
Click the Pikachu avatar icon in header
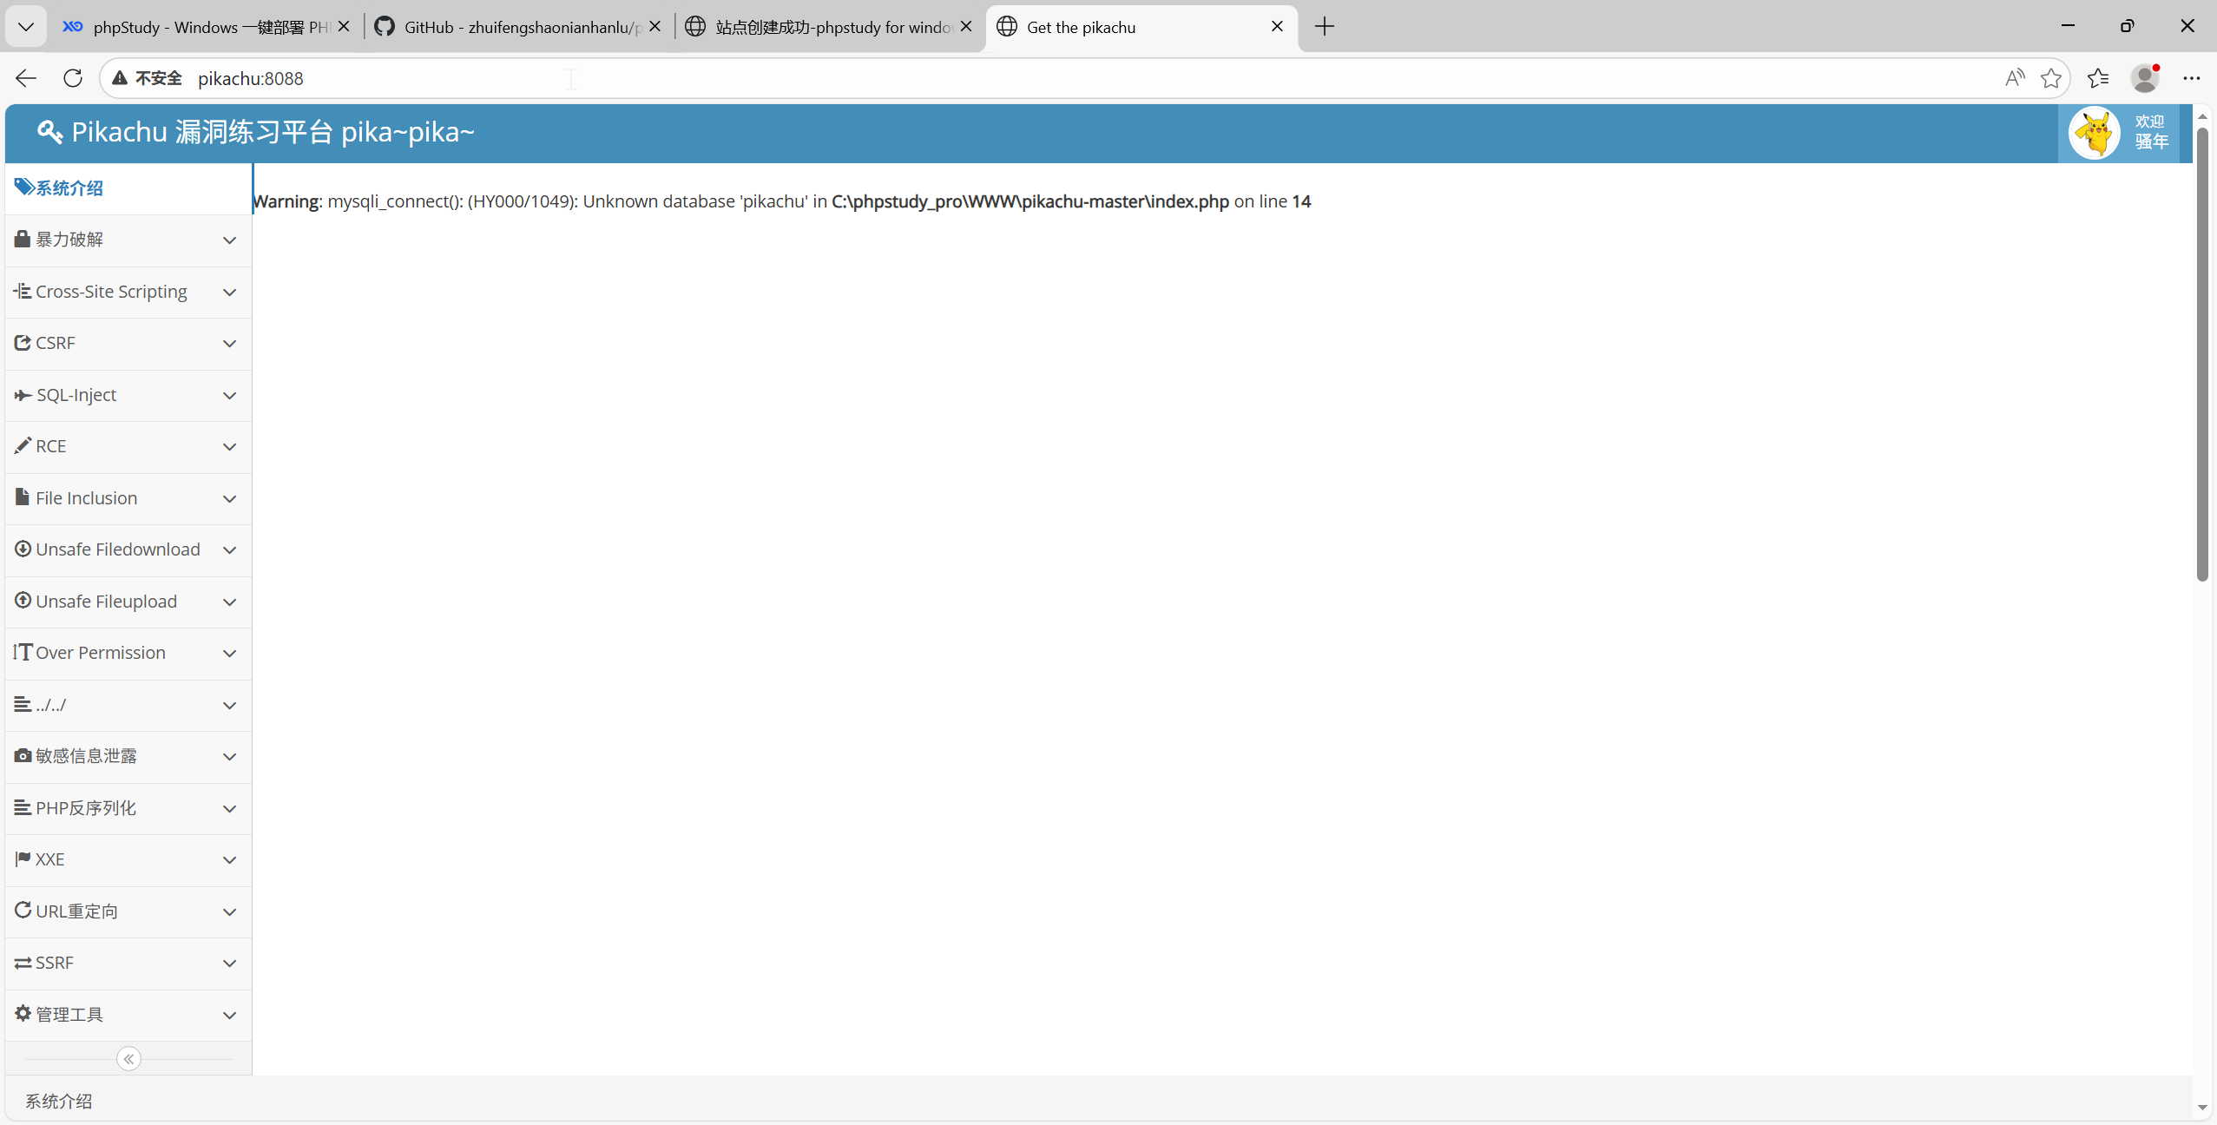[2094, 133]
